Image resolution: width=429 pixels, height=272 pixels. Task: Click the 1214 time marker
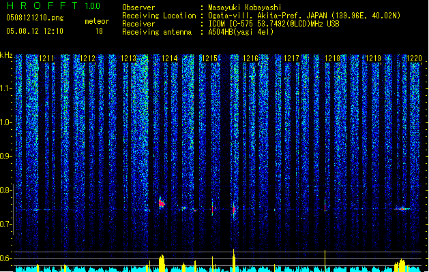(x=170, y=58)
